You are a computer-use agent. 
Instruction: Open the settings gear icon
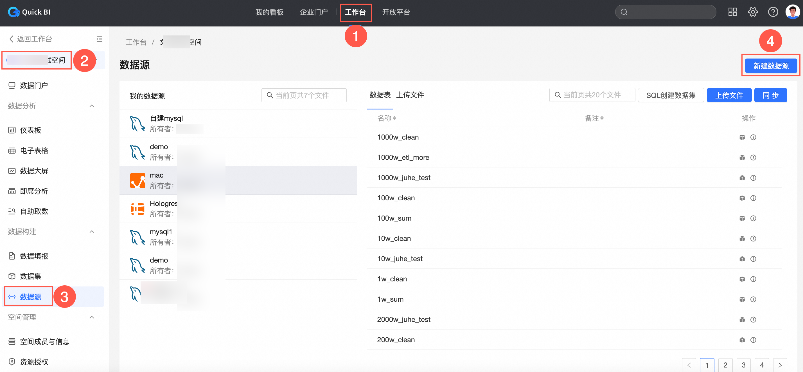752,12
